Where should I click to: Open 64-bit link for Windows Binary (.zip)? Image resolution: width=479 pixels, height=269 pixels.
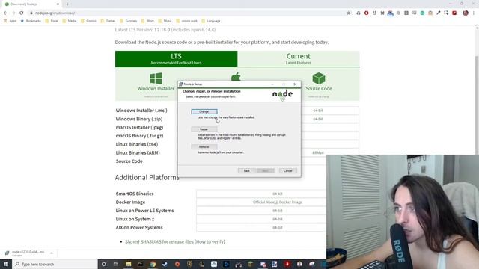318,119
